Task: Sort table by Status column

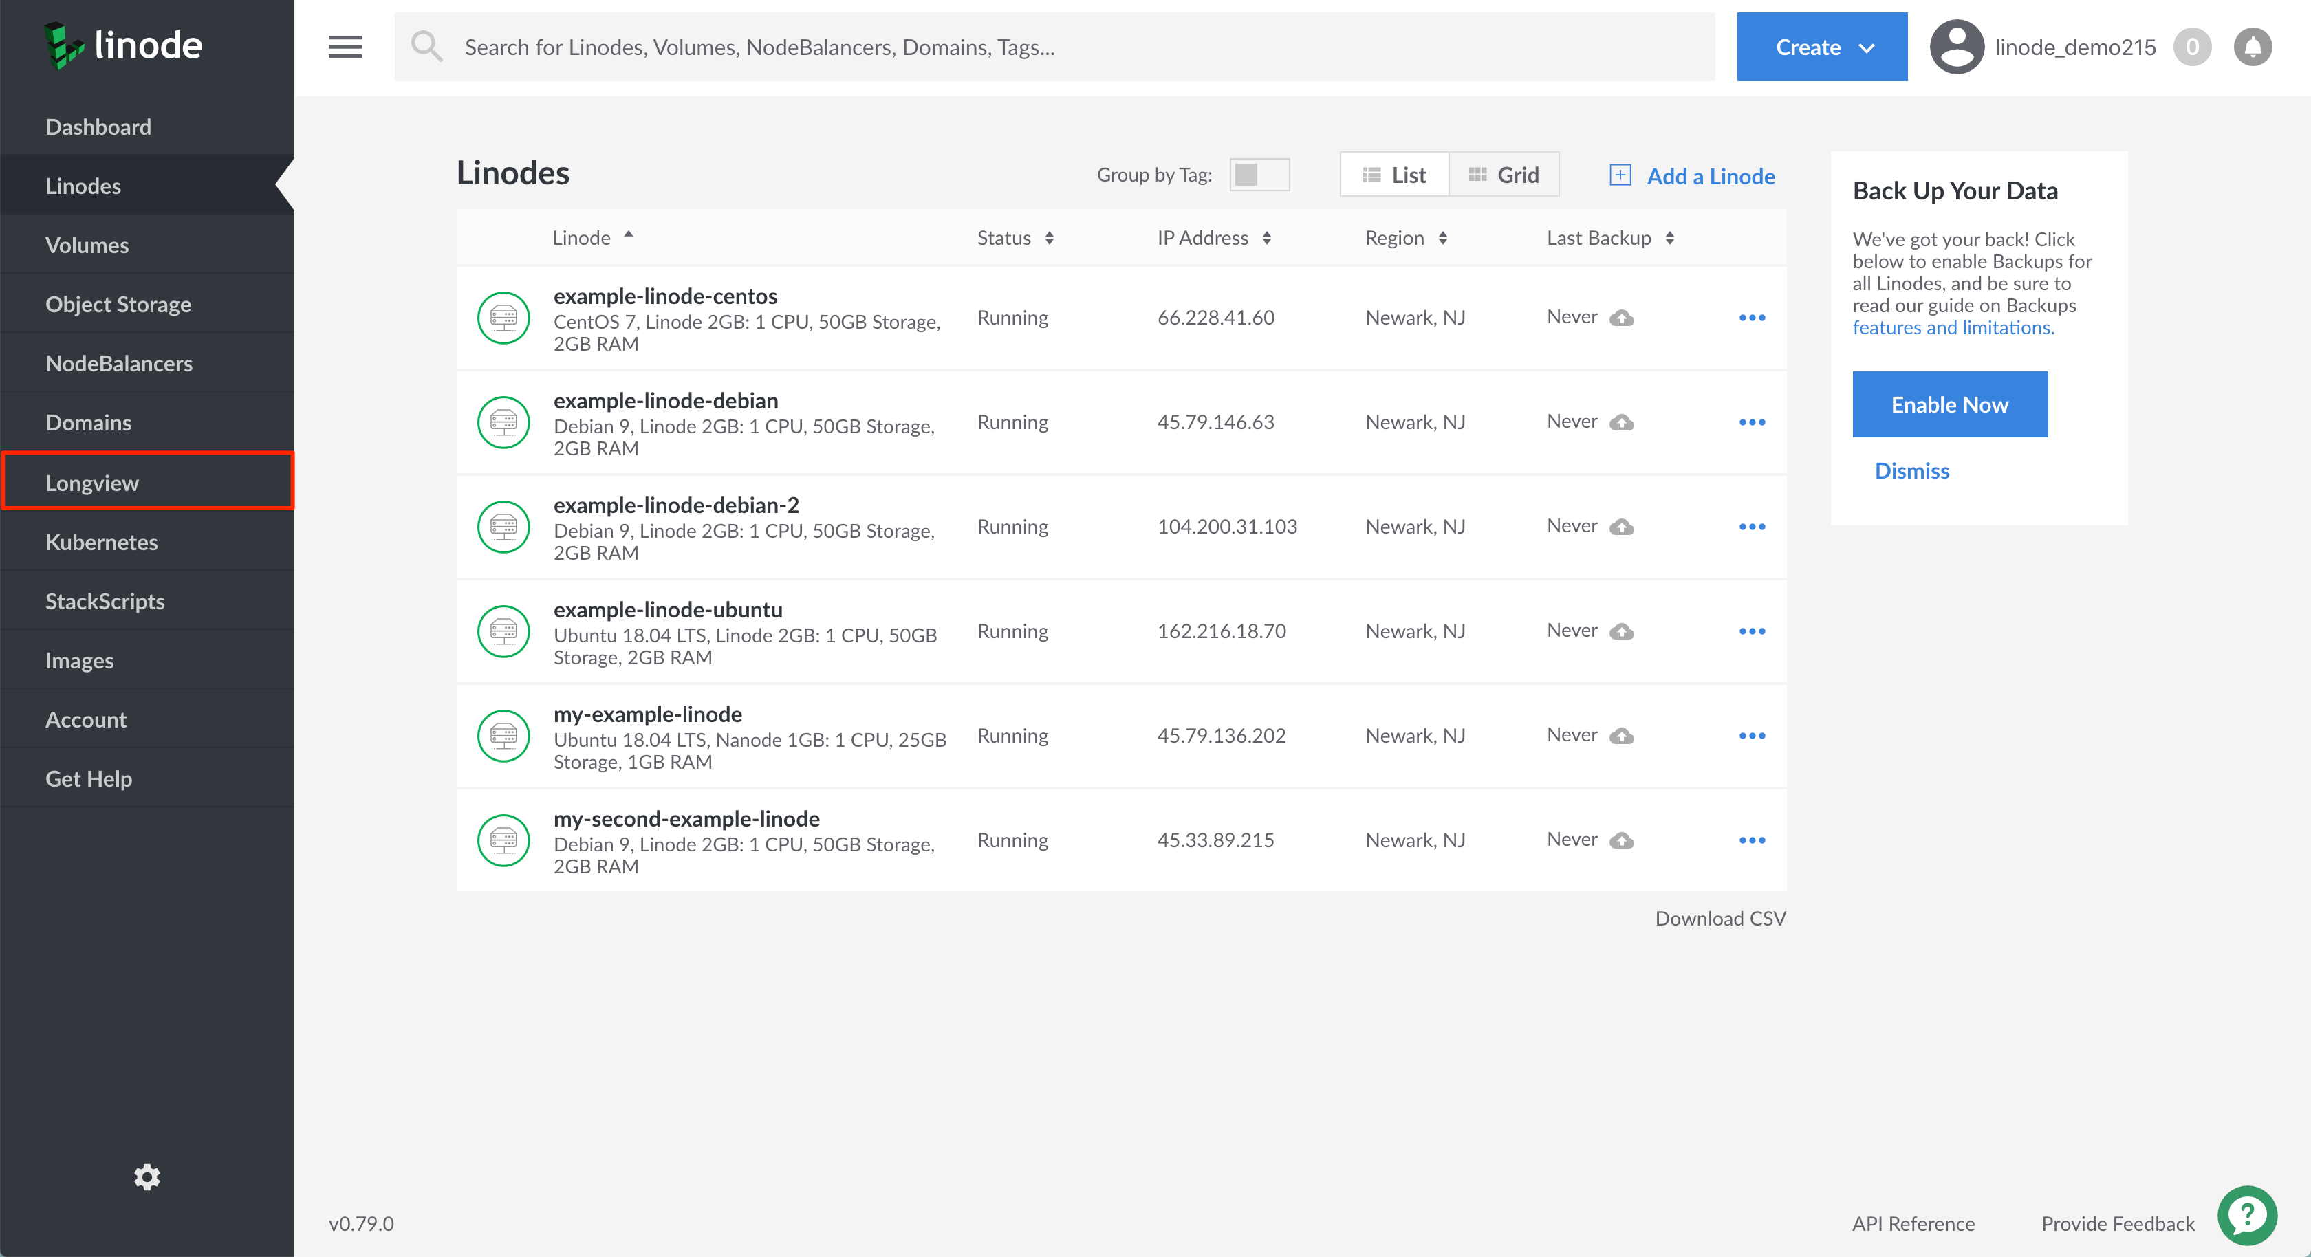Action: tap(1016, 238)
